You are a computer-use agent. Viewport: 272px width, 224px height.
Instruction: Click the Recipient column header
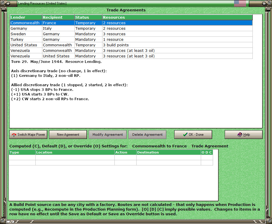(58, 17)
